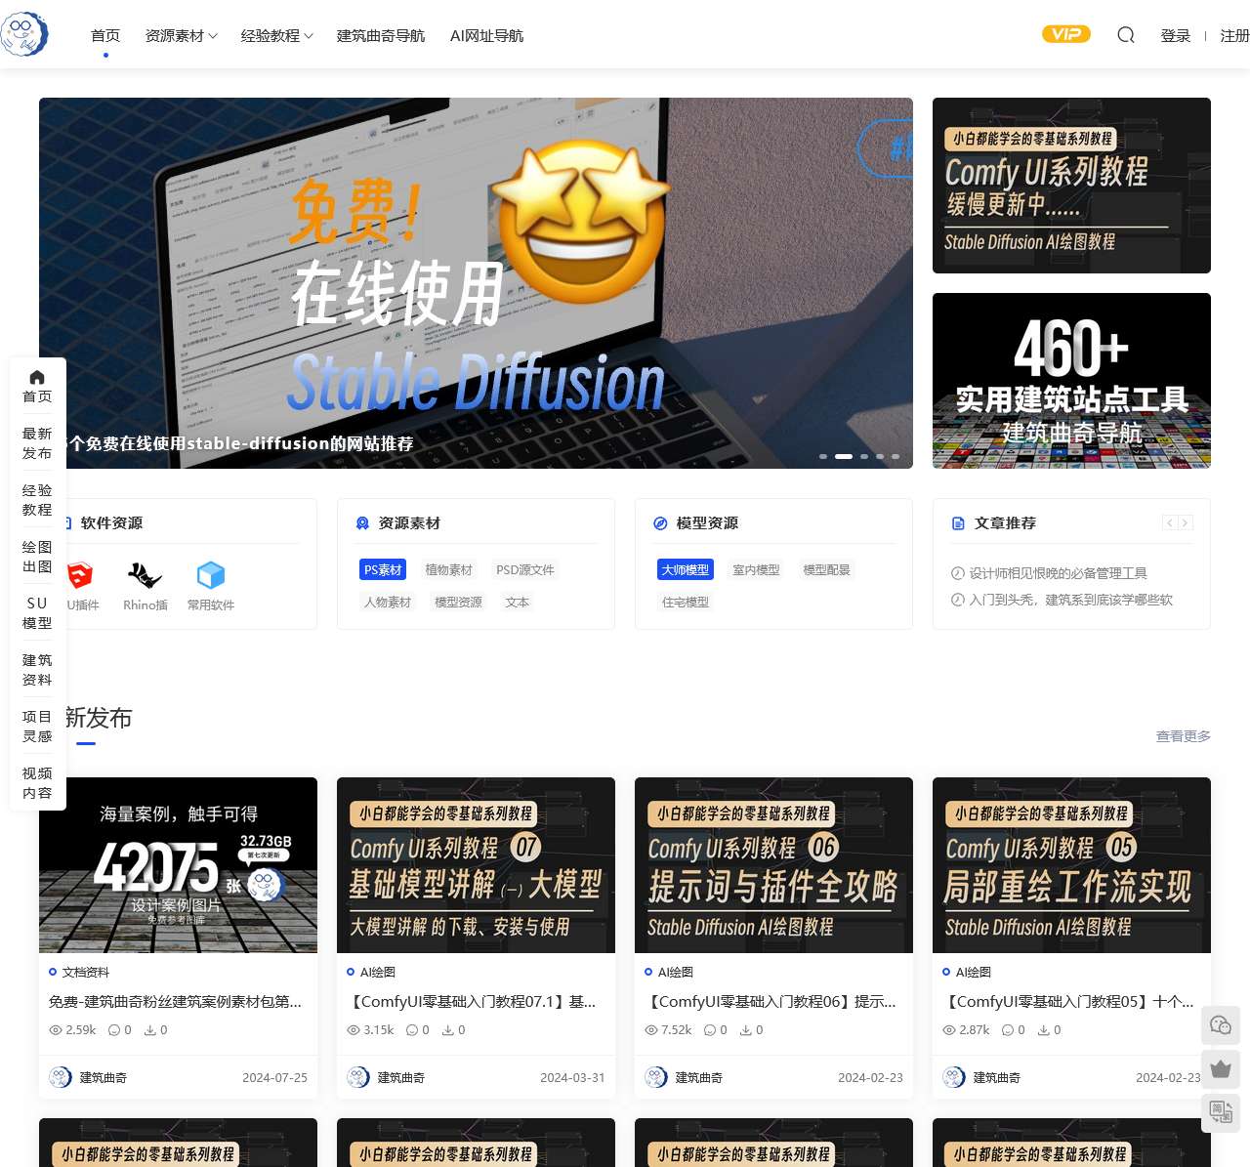Select the 大师模型 tag in 模型资源

[686, 570]
